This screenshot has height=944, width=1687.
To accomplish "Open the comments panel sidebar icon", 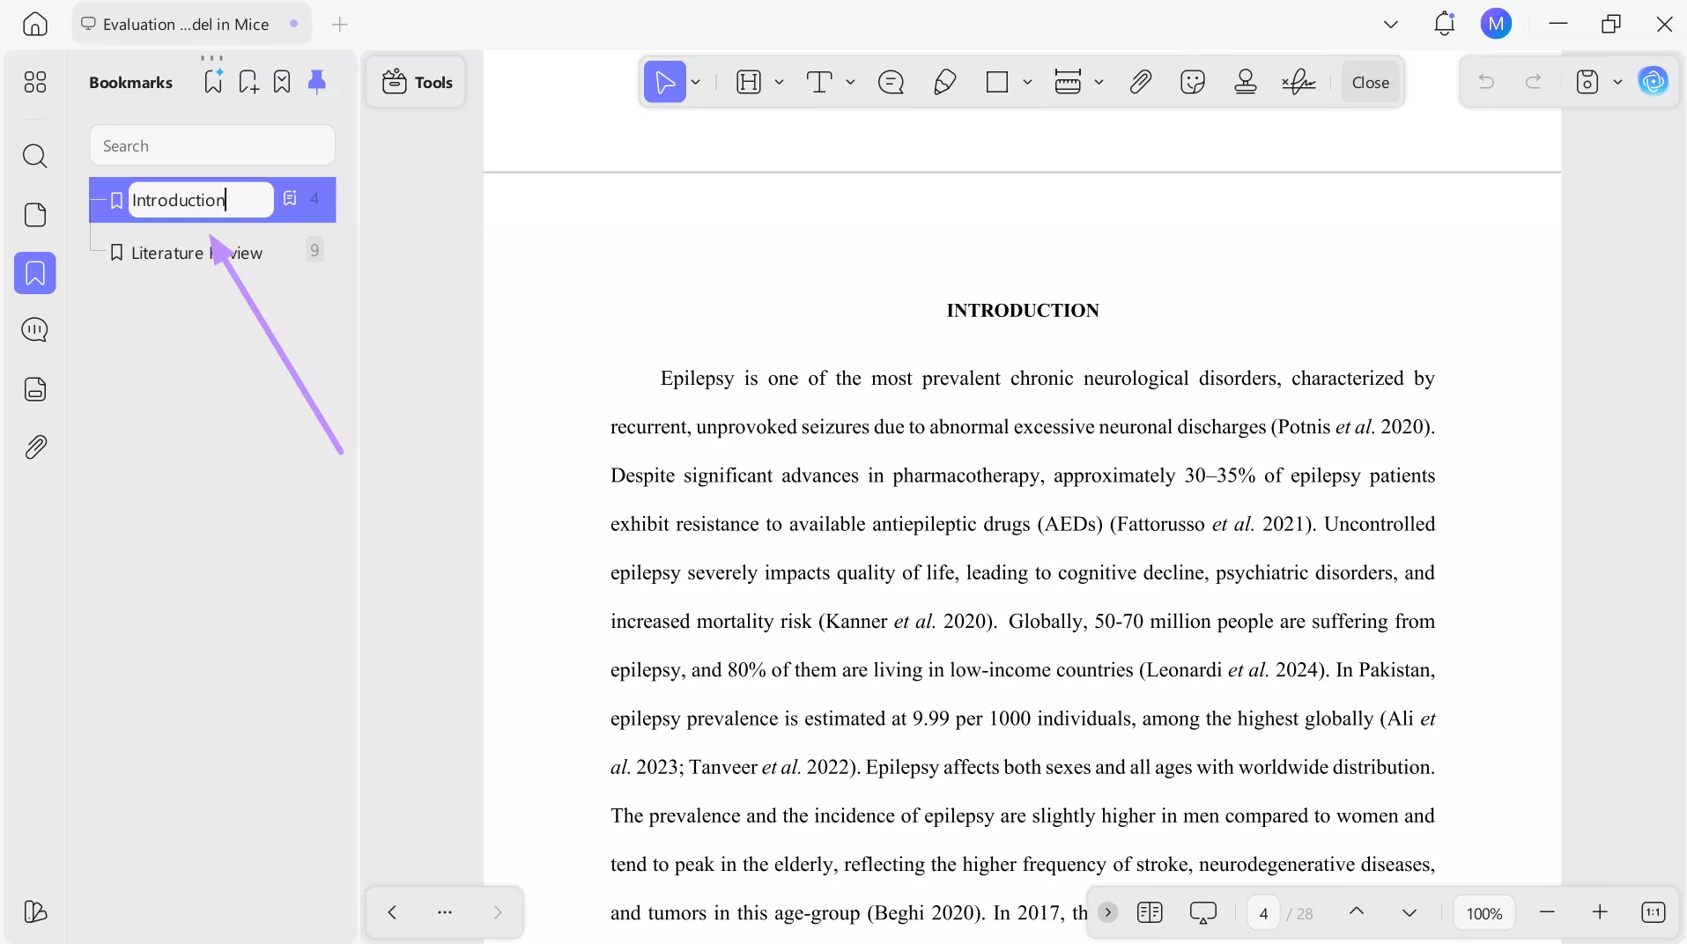I will 35,330.
